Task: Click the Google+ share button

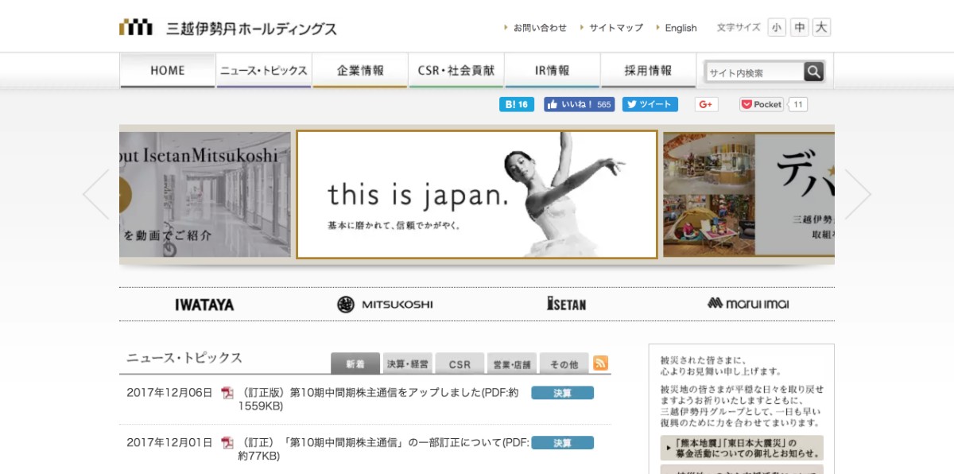Action: tap(706, 104)
